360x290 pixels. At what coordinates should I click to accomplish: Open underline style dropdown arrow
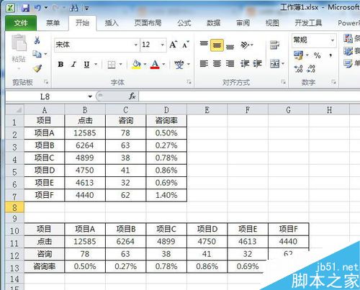pos(96,64)
